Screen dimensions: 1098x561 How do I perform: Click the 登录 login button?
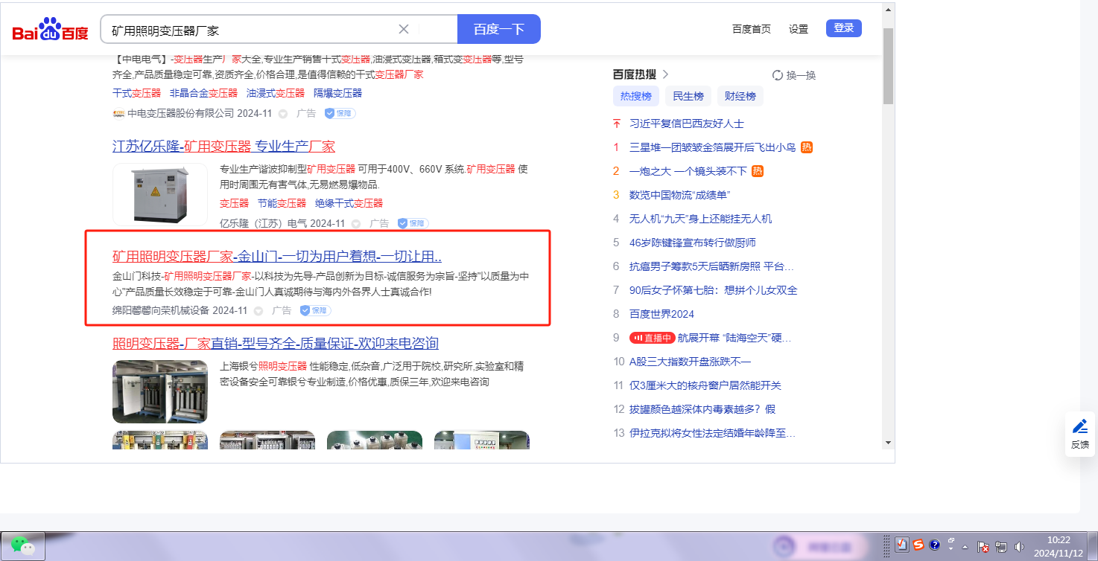click(x=843, y=28)
